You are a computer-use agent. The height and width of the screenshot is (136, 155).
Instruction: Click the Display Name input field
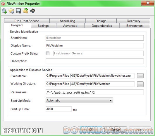(x=94, y=46)
